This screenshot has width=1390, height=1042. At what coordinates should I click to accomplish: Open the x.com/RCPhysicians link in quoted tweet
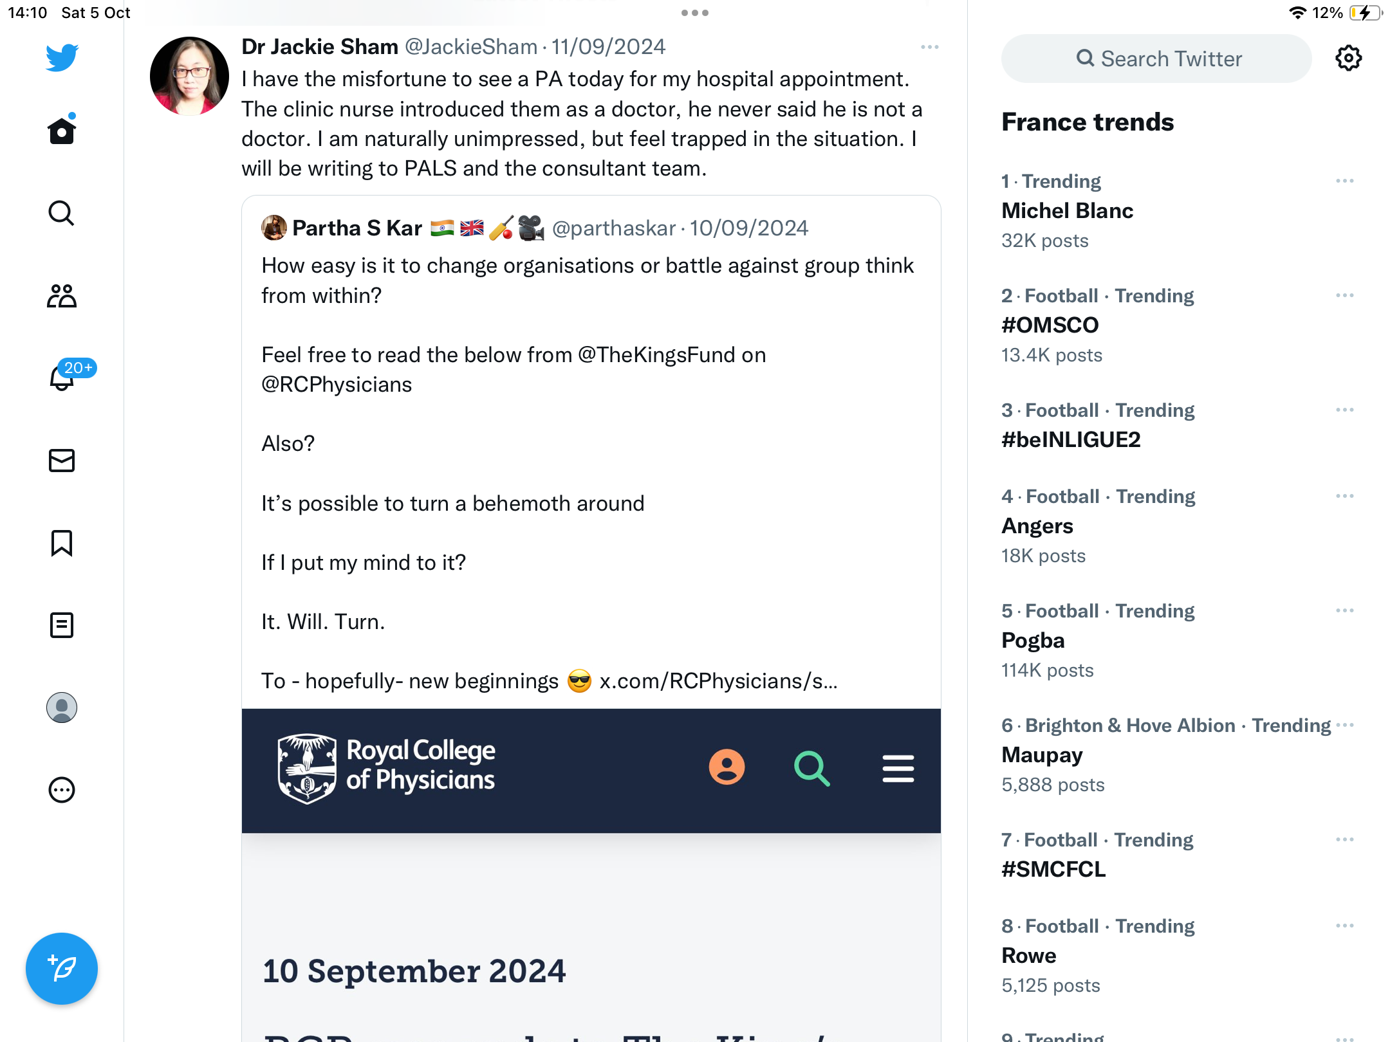click(x=718, y=681)
